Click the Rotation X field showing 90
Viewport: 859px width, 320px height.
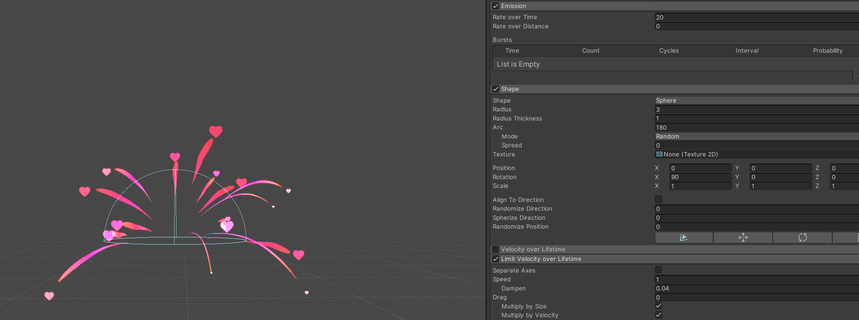click(x=700, y=177)
